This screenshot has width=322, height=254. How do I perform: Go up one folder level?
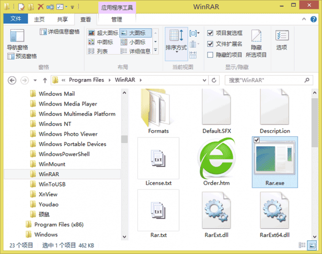click(45, 80)
